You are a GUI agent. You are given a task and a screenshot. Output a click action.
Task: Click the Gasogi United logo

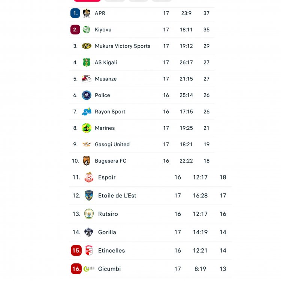pos(87,144)
